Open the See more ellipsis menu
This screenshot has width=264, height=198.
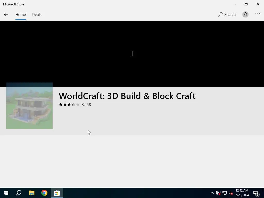[258, 14]
